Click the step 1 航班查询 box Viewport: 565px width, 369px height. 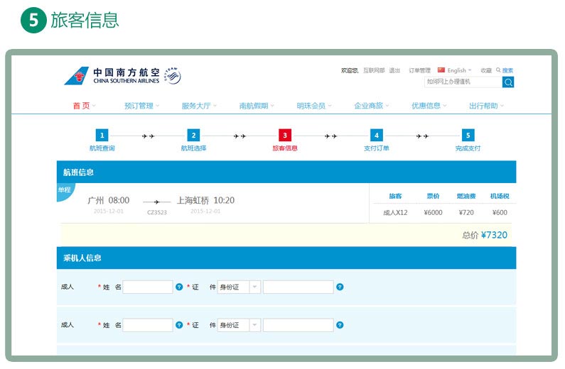pos(102,135)
